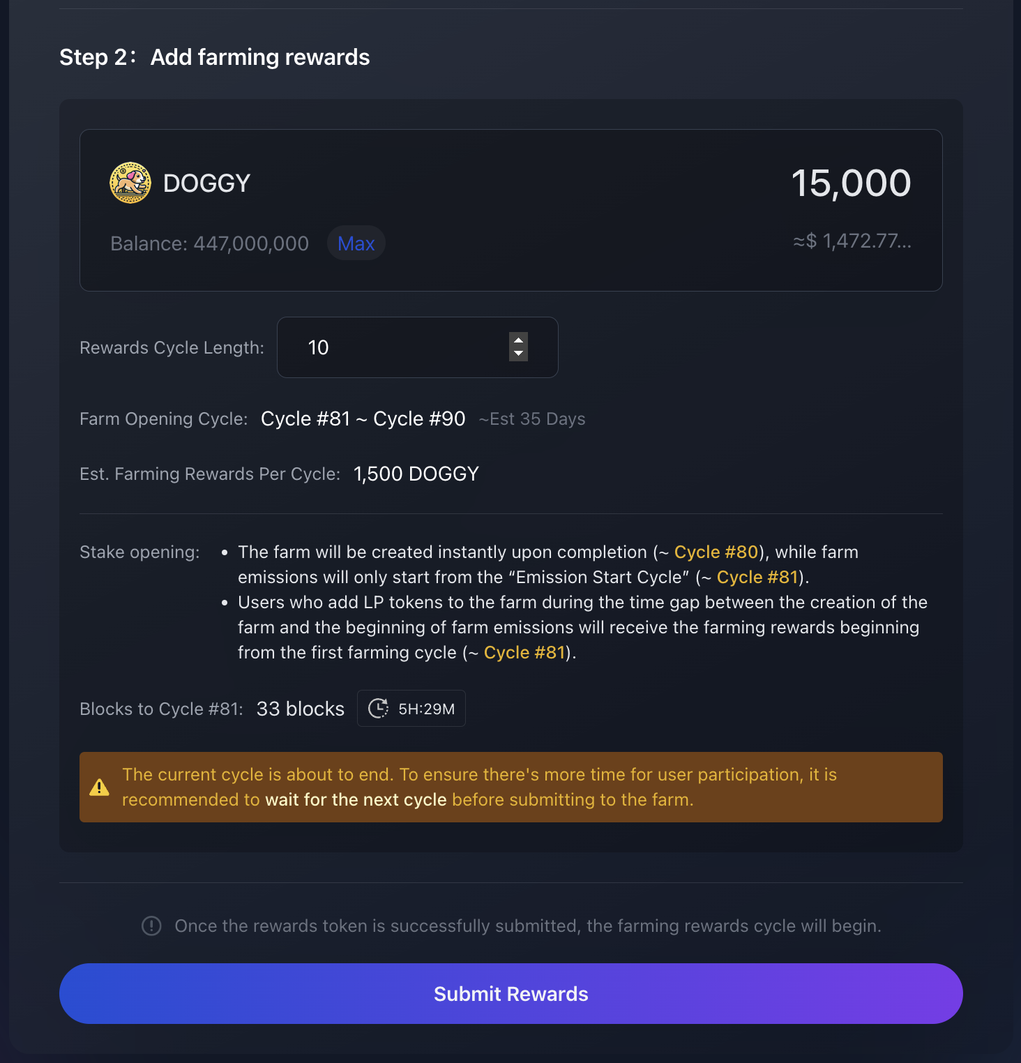Click the clock icon beside 5H:29M
This screenshot has width=1021, height=1063.
(378, 709)
